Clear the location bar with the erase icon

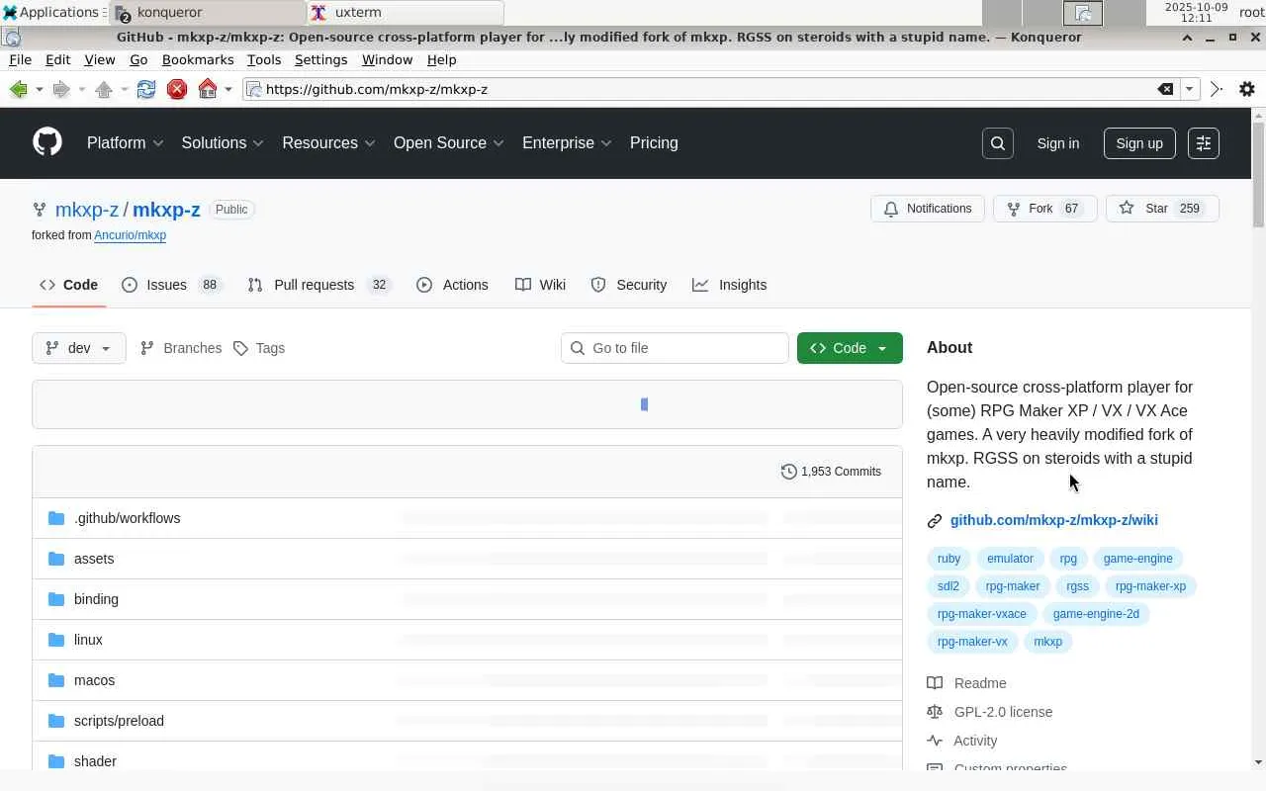(1166, 89)
